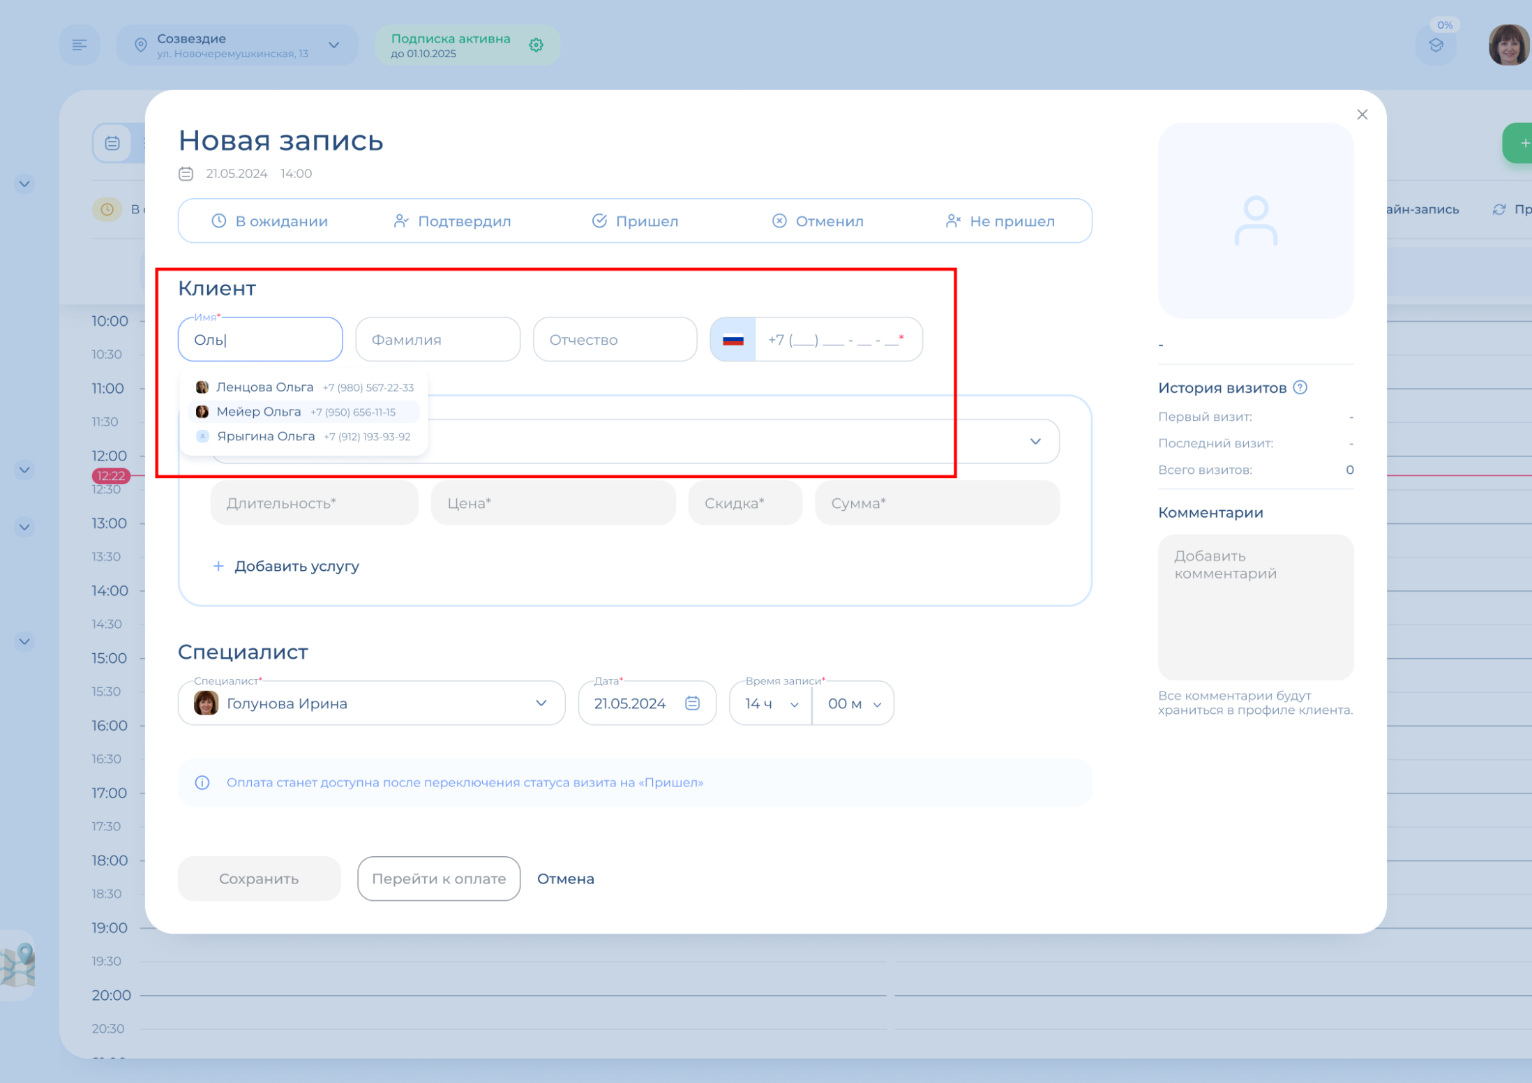The image size is (1532, 1083).
Task: Click the subscription settings gear icon
Action: (536, 45)
